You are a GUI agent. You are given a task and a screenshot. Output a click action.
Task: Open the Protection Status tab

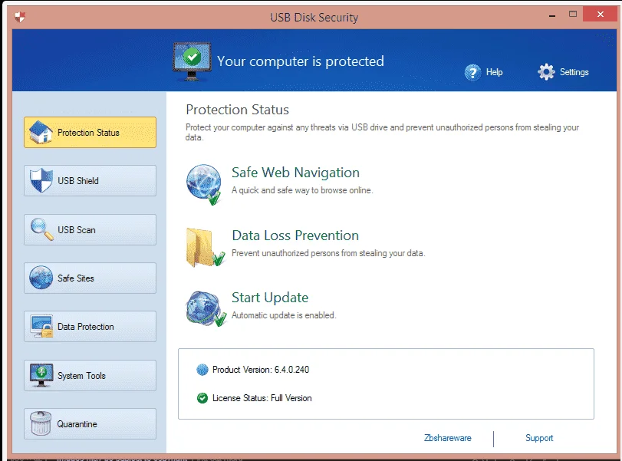(x=90, y=133)
